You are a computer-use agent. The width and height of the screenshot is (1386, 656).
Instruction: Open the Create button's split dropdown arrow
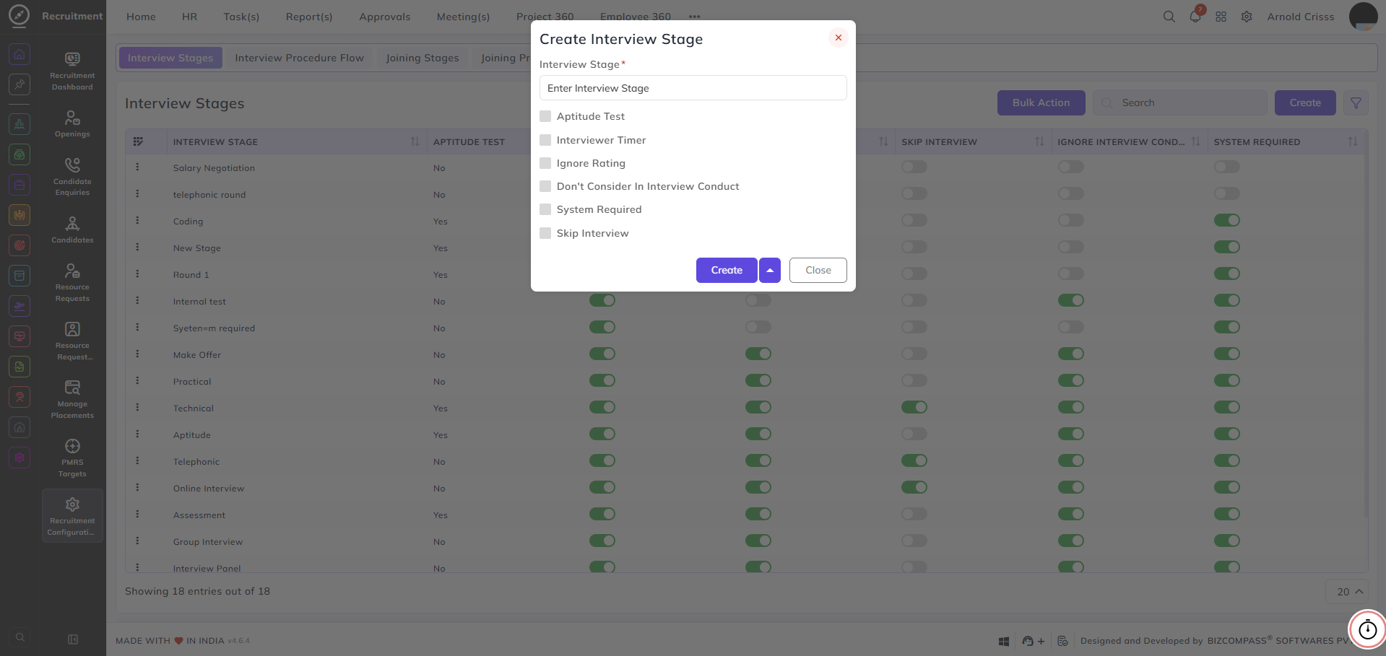coord(770,270)
